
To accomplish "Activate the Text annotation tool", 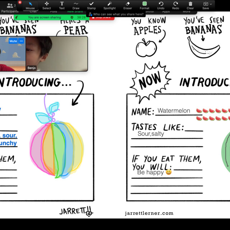I will 62,5.
